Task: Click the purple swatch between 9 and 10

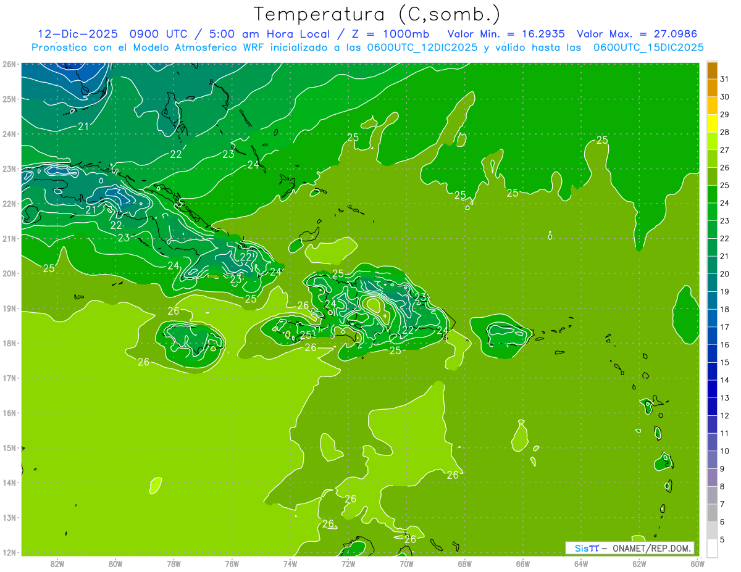Action: (712, 460)
